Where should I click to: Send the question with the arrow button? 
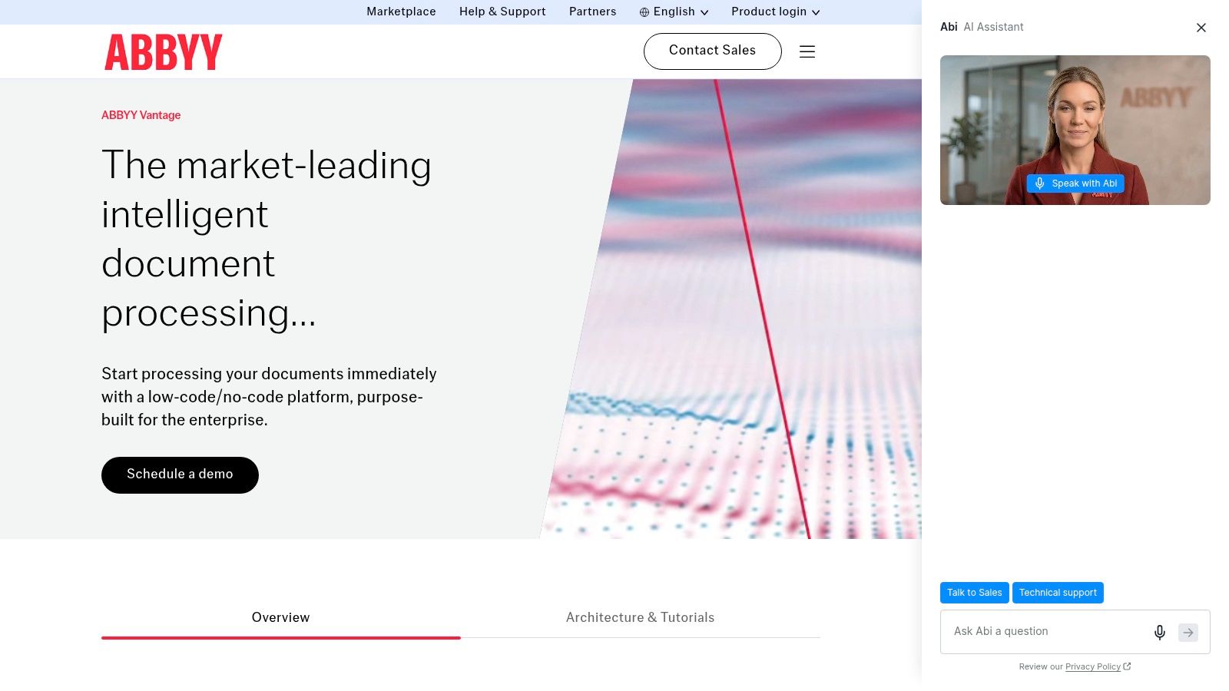(x=1188, y=632)
